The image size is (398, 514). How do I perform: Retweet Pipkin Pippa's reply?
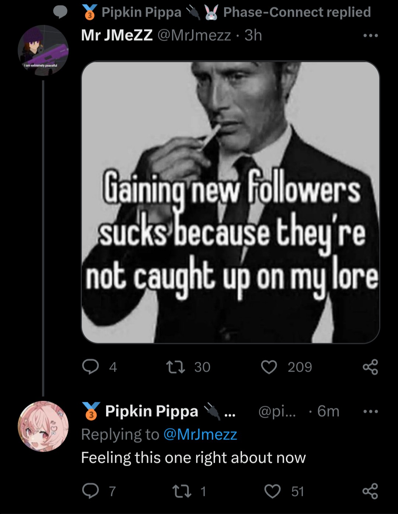tap(182, 491)
